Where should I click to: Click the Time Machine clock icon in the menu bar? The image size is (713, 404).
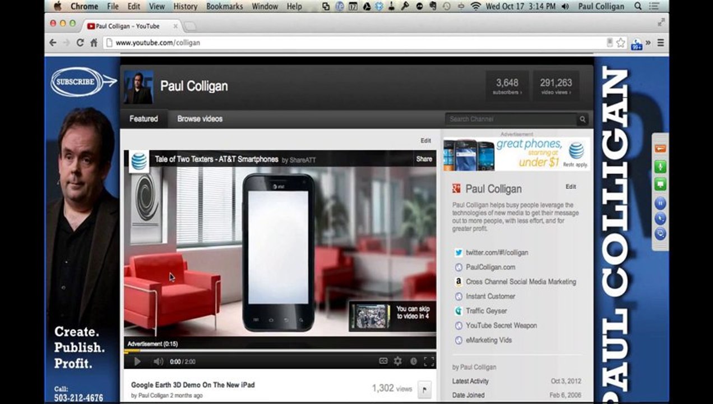(x=447, y=7)
